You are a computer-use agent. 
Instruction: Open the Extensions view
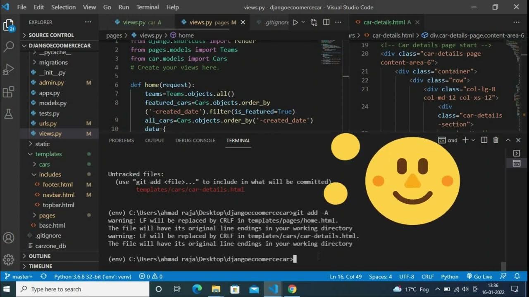point(9,92)
